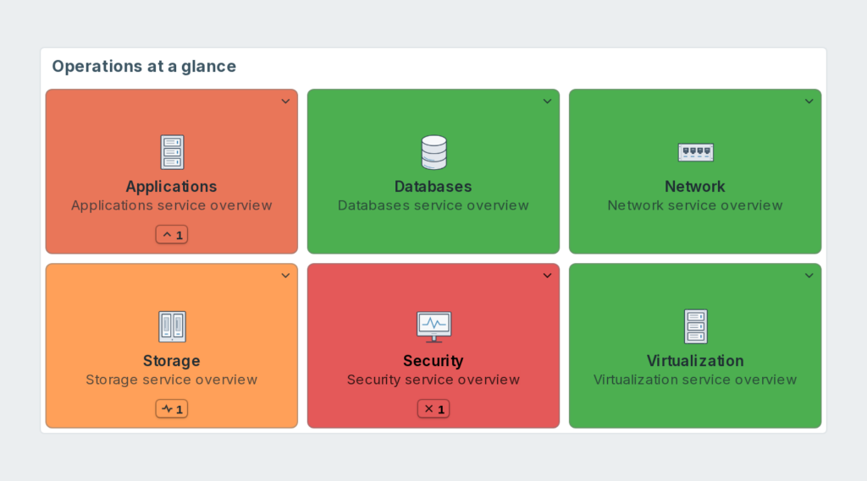Open the Databases title link
This screenshot has width=867, height=481.
coord(433,187)
